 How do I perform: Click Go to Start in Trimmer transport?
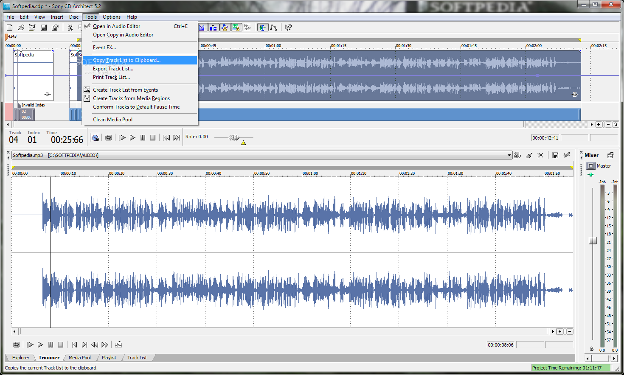coord(74,345)
